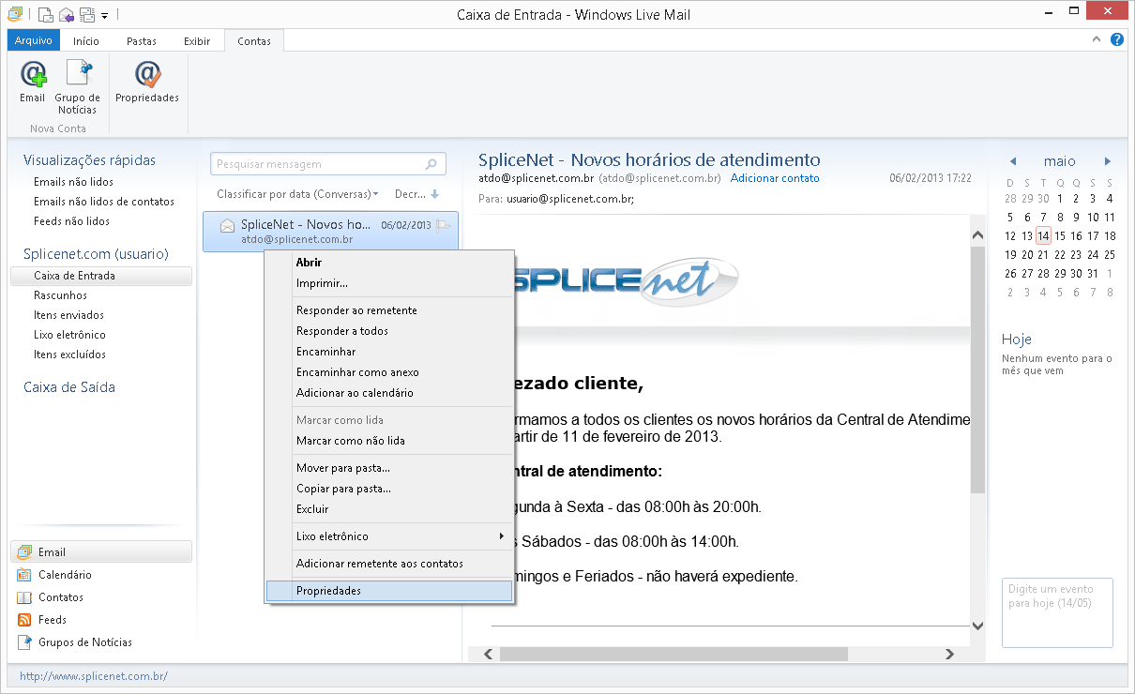Click the Adicionar contato link
Image resolution: width=1135 pixels, height=694 pixels.
point(775,178)
